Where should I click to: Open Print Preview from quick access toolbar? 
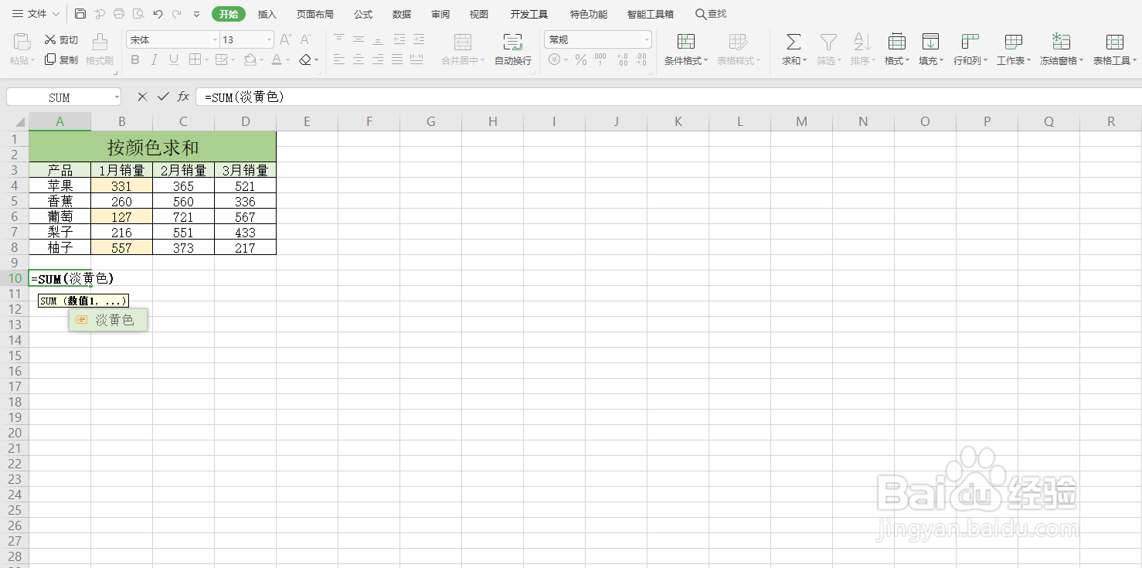pos(138,14)
